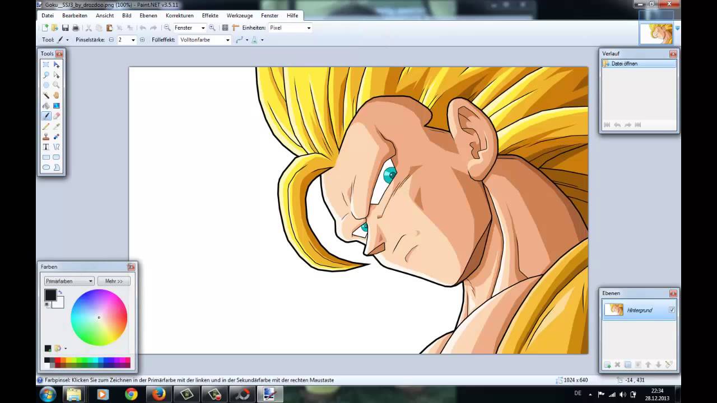Pick a hue on the color wheel

[99, 317]
